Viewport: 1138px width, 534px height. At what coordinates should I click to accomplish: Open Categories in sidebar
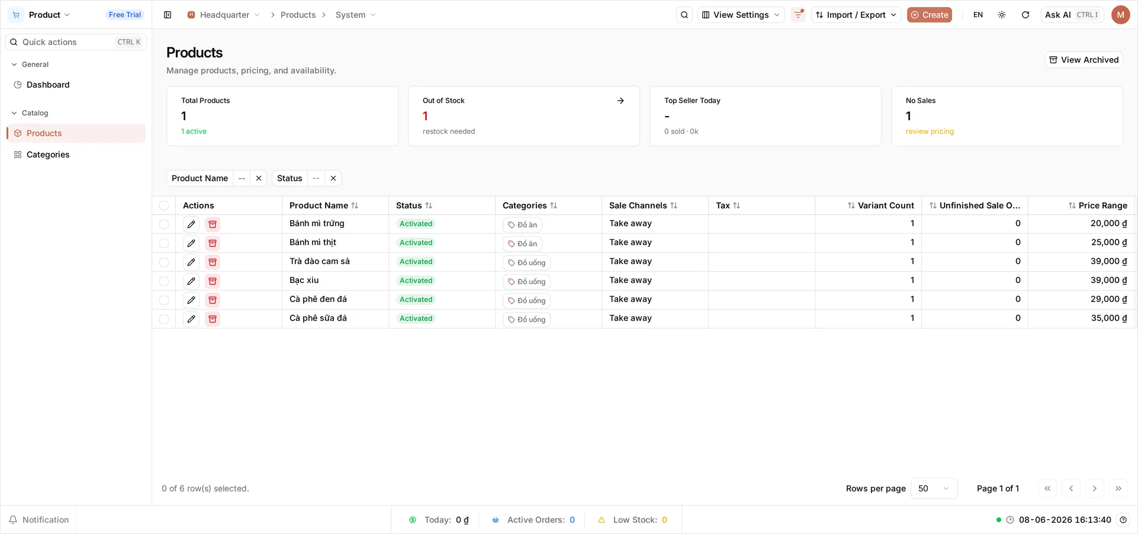click(76, 155)
